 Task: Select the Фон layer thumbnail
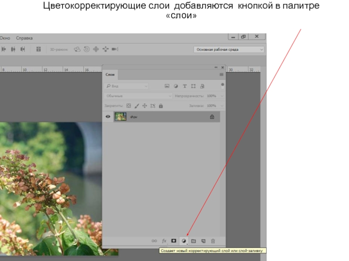click(x=120, y=117)
